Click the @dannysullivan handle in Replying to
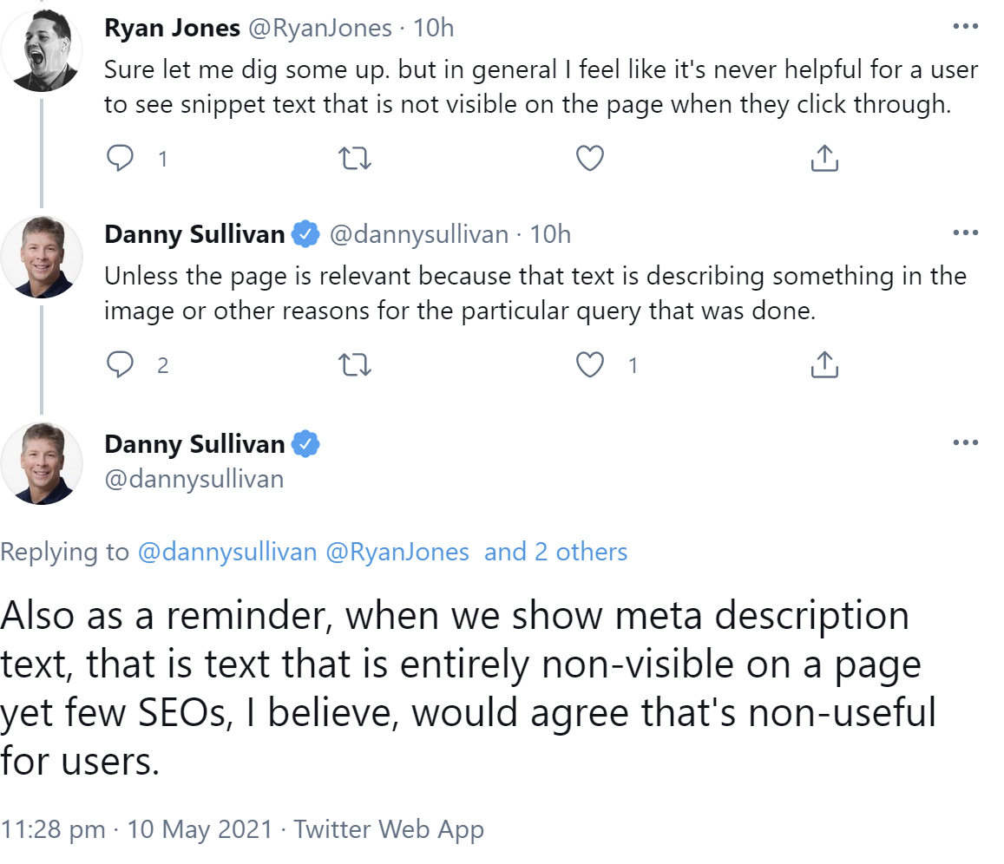Screen dimensions: 1004x864 227,552
